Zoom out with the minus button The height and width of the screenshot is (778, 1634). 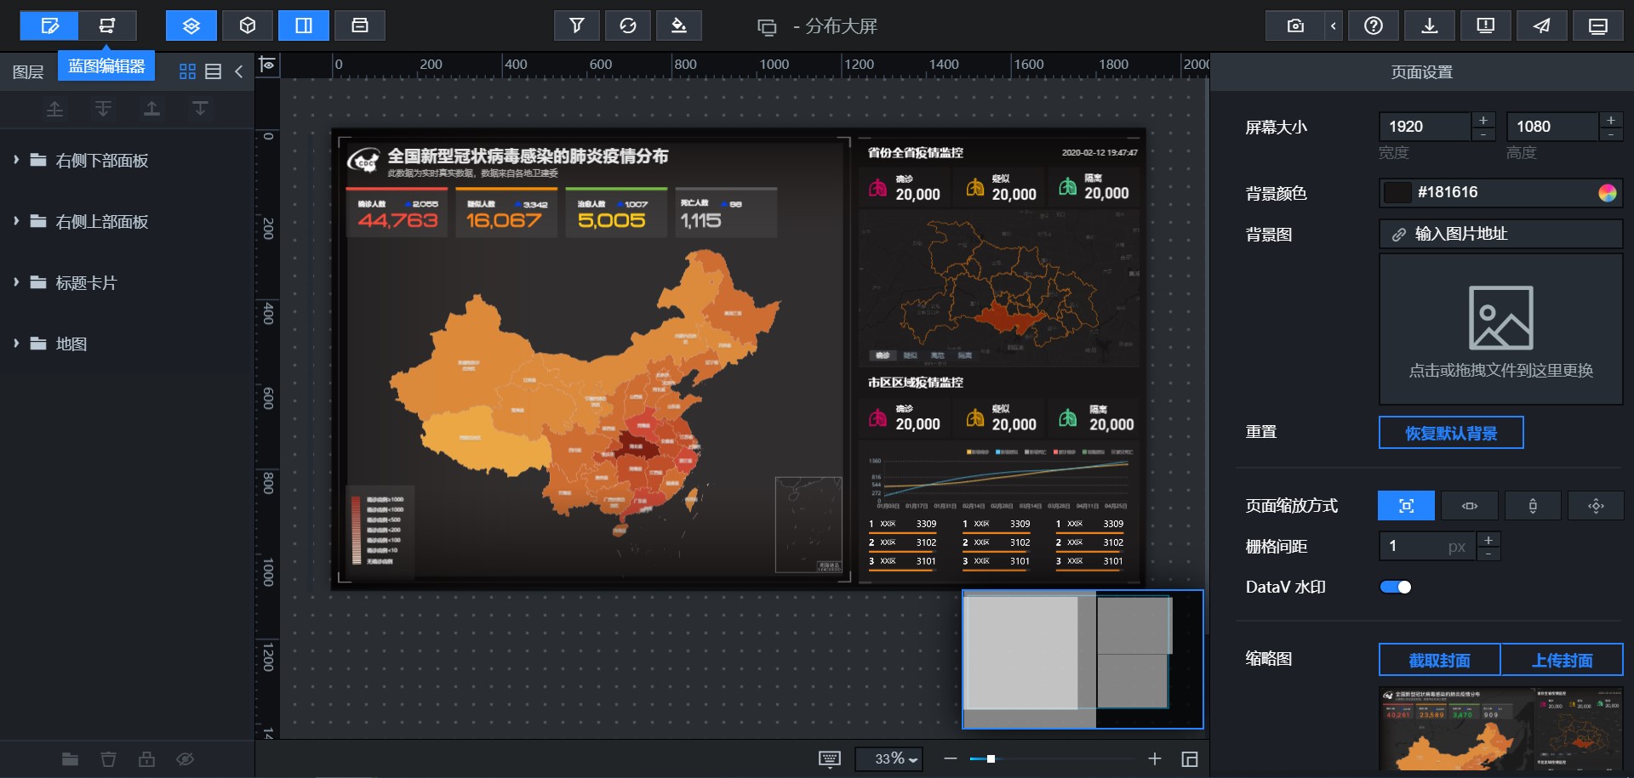(x=951, y=759)
